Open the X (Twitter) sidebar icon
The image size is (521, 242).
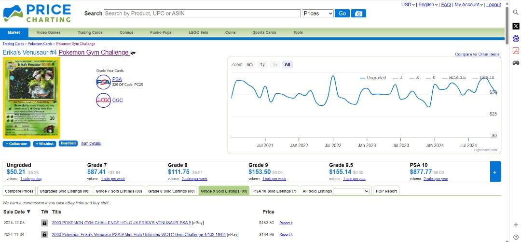pos(516,26)
